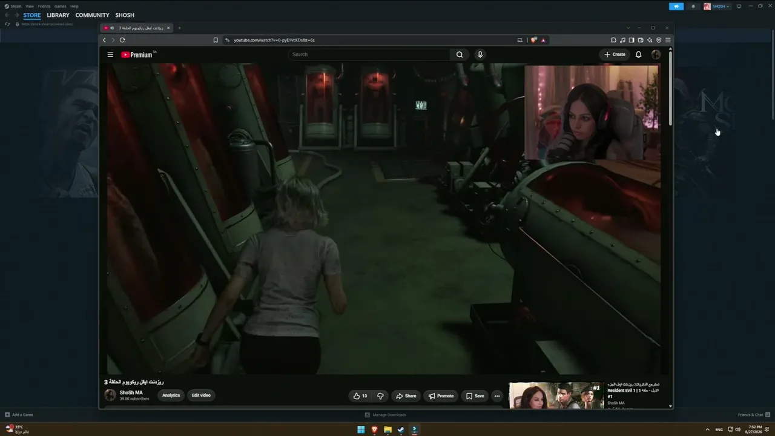Go back in the browser window
Screen dimensions: 775x436
point(104,40)
